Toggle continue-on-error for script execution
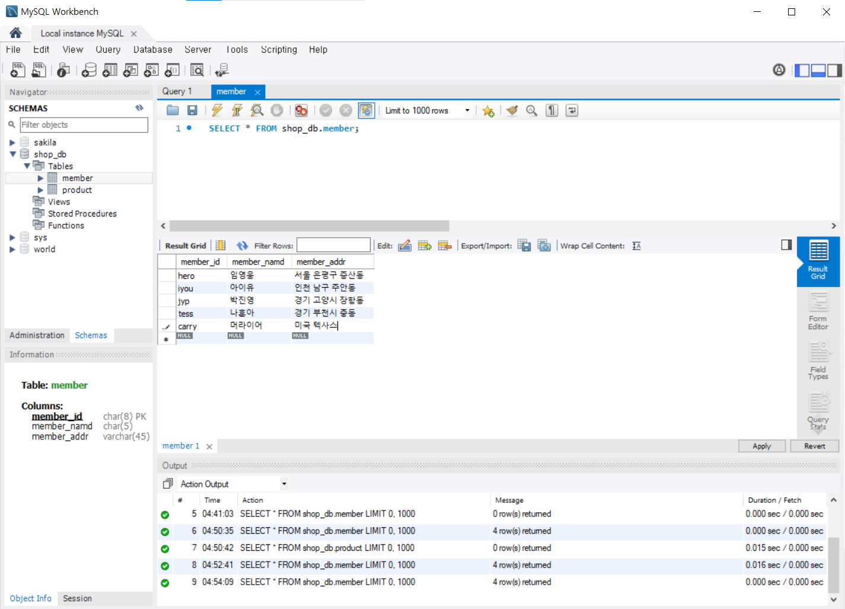 (x=301, y=110)
